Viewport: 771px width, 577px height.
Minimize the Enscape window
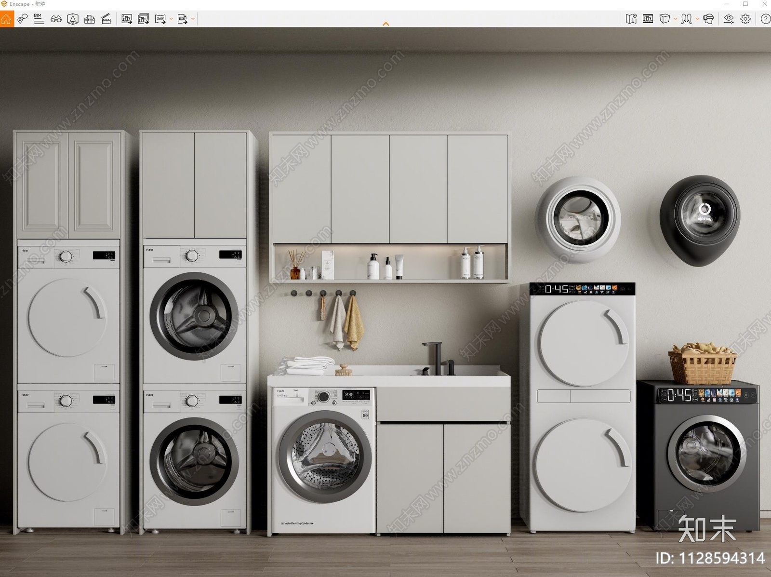727,4
